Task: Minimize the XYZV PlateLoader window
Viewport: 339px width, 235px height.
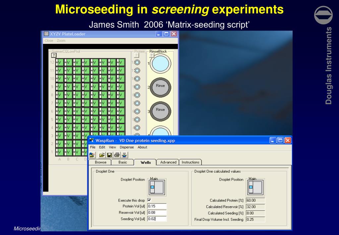Action: point(159,34)
